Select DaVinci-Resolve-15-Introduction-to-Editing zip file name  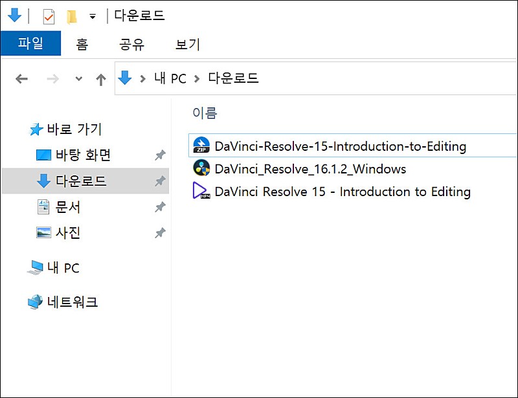point(341,146)
